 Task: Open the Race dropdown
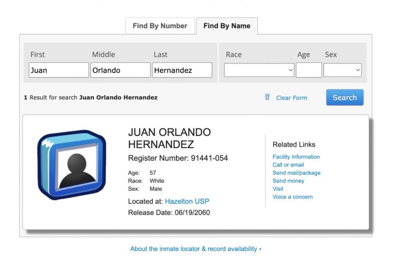coord(259,70)
